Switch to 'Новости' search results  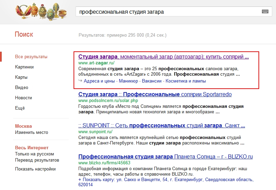[23, 98]
